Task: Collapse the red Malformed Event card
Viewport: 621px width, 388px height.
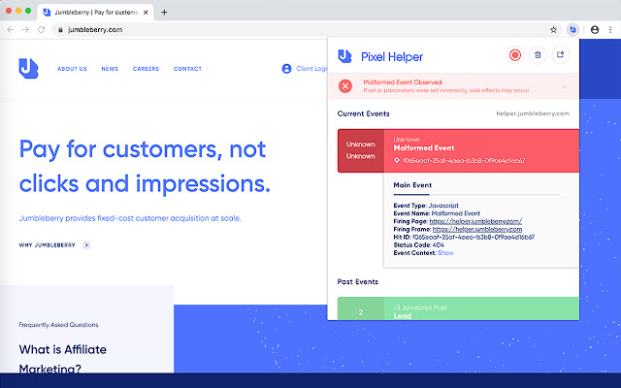Action: [x=458, y=150]
